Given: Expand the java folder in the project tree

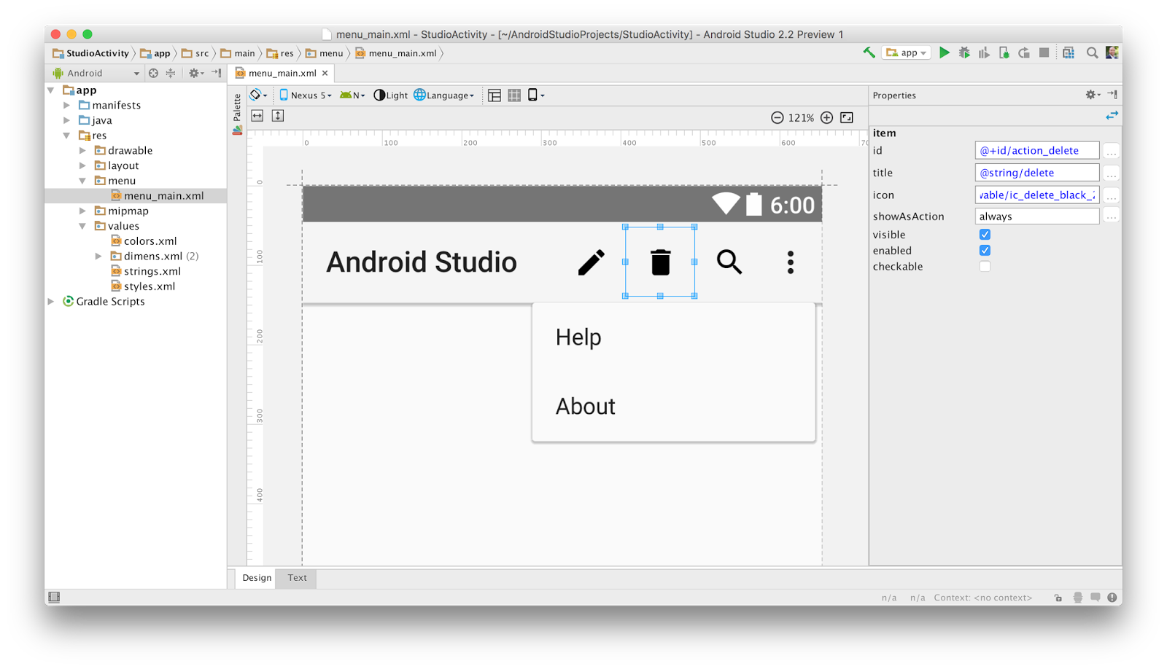Looking at the screenshot, I should coord(66,120).
